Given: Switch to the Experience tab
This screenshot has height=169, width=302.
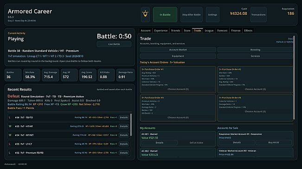Looking at the screenshot, I should [161, 30].
